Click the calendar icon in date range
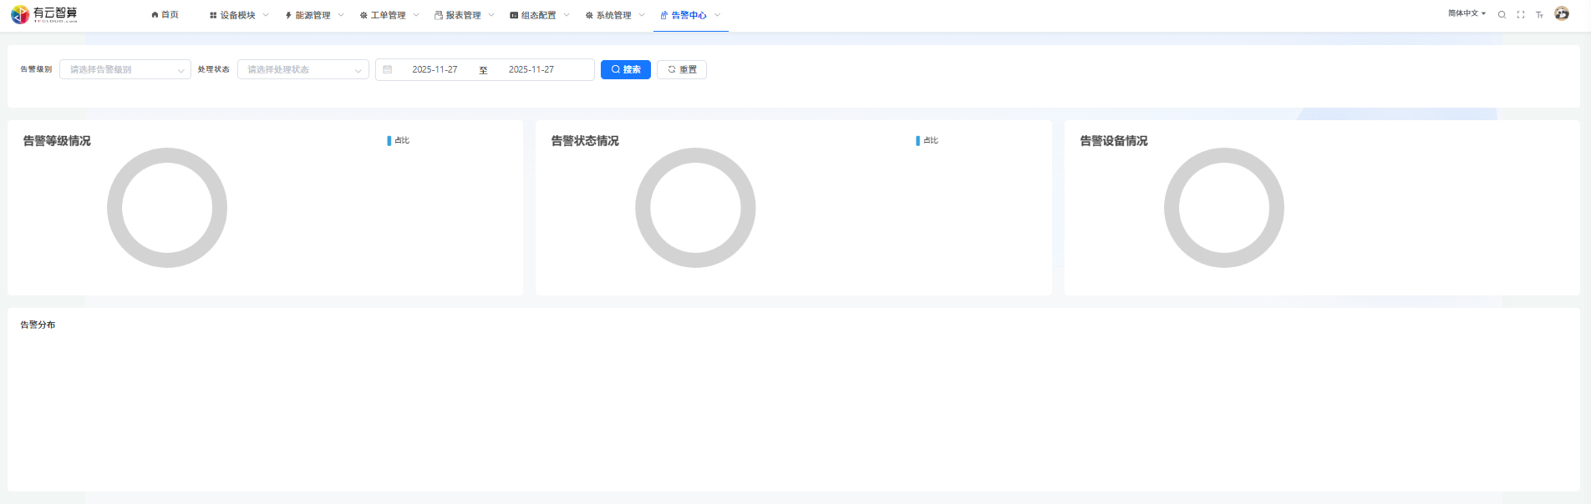1591x504 pixels. [388, 69]
